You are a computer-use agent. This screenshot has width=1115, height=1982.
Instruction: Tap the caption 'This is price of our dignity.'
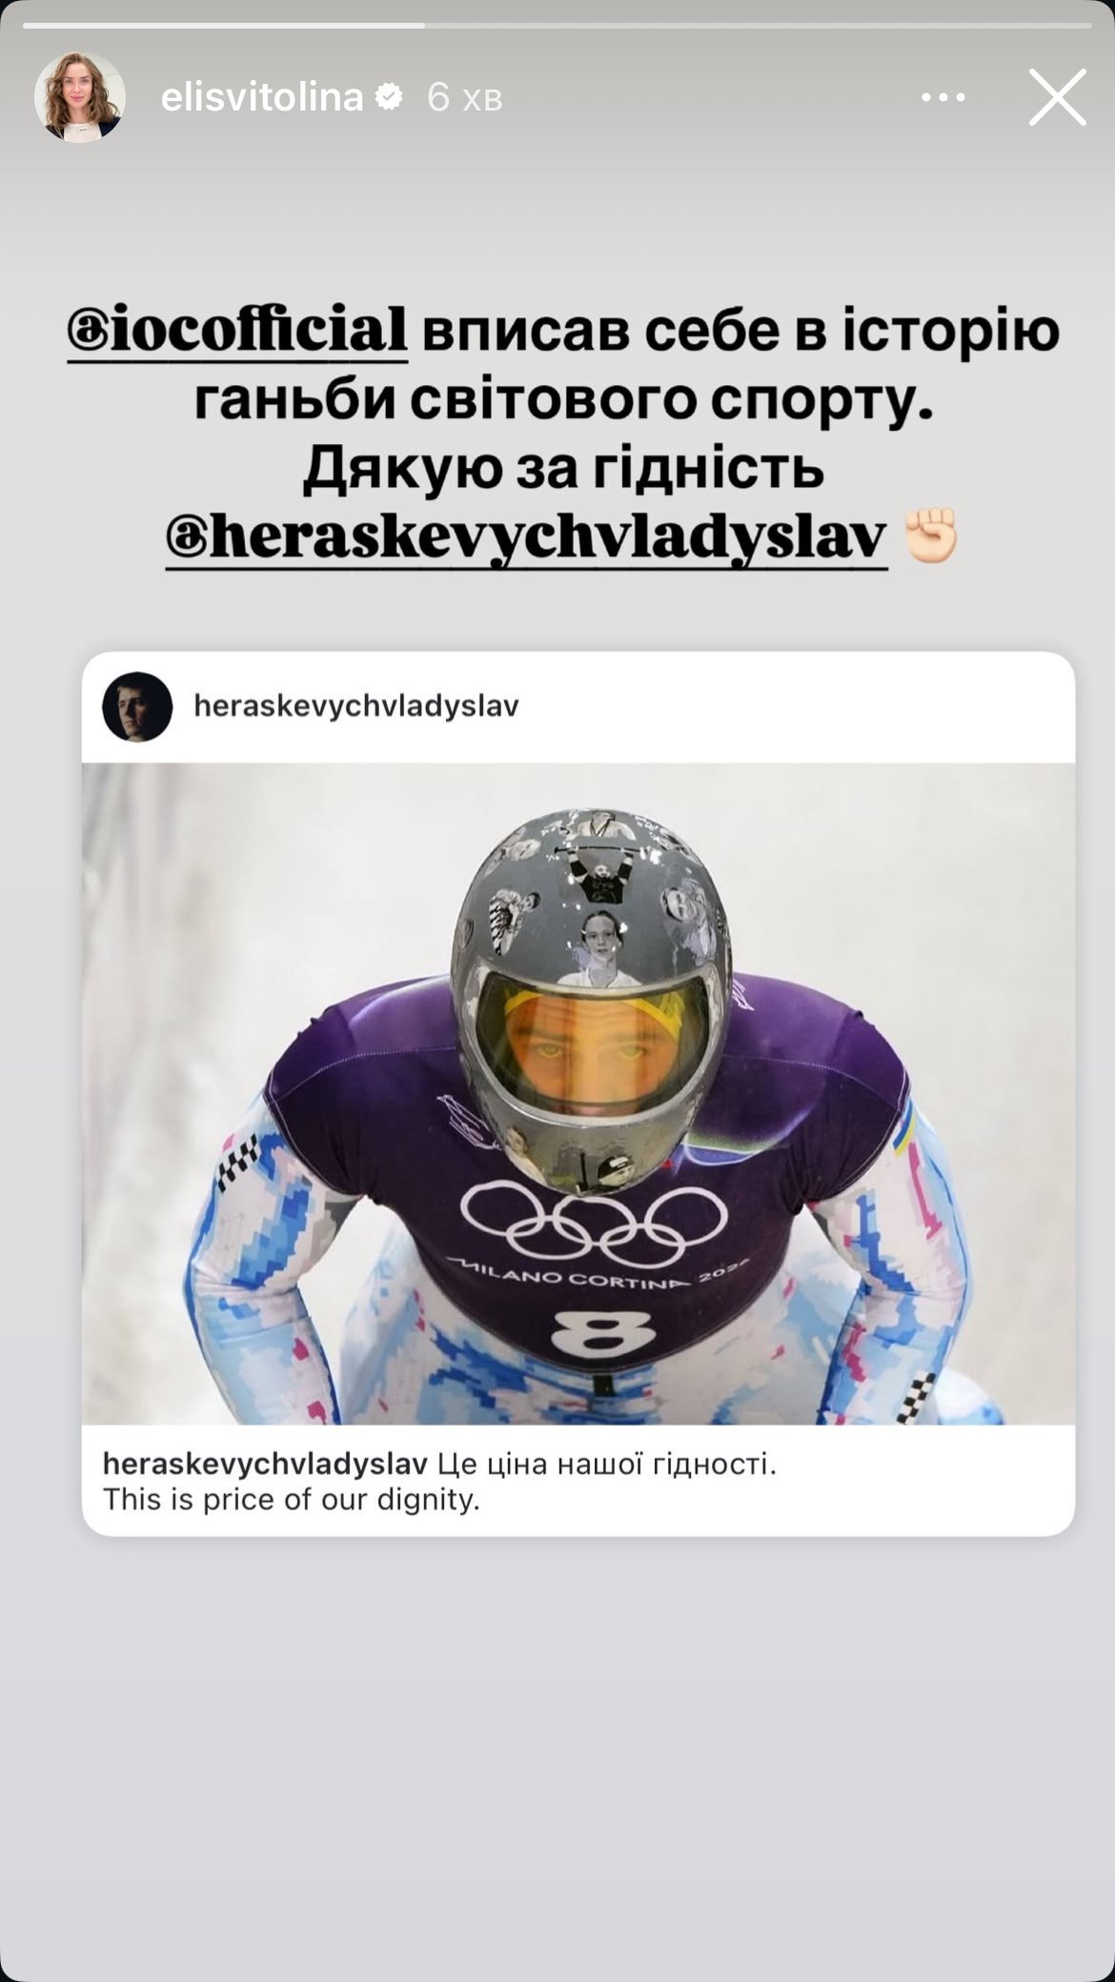[x=292, y=1500]
